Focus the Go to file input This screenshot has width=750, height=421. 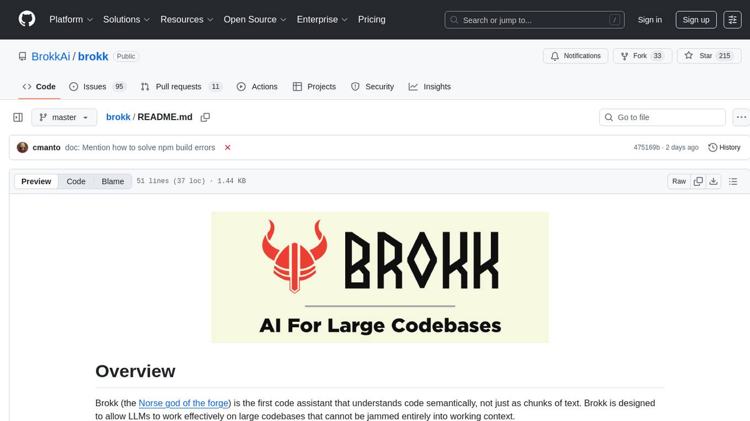pyautogui.click(x=662, y=117)
